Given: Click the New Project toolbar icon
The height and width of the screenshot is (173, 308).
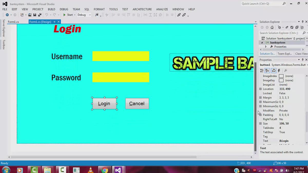Looking at the screenshot, I should click(22, 15).
